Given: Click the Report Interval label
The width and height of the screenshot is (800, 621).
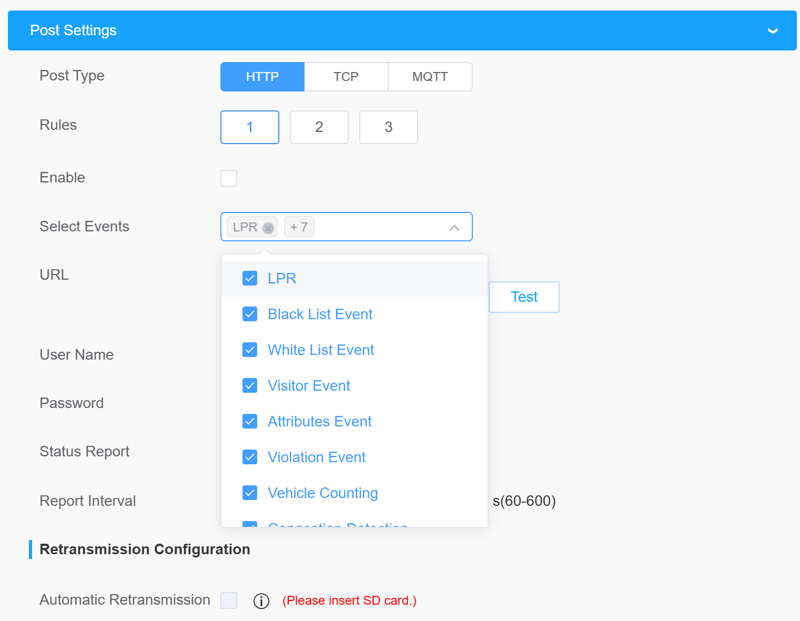Looking at the screenshot, I should tap(88, 501).
